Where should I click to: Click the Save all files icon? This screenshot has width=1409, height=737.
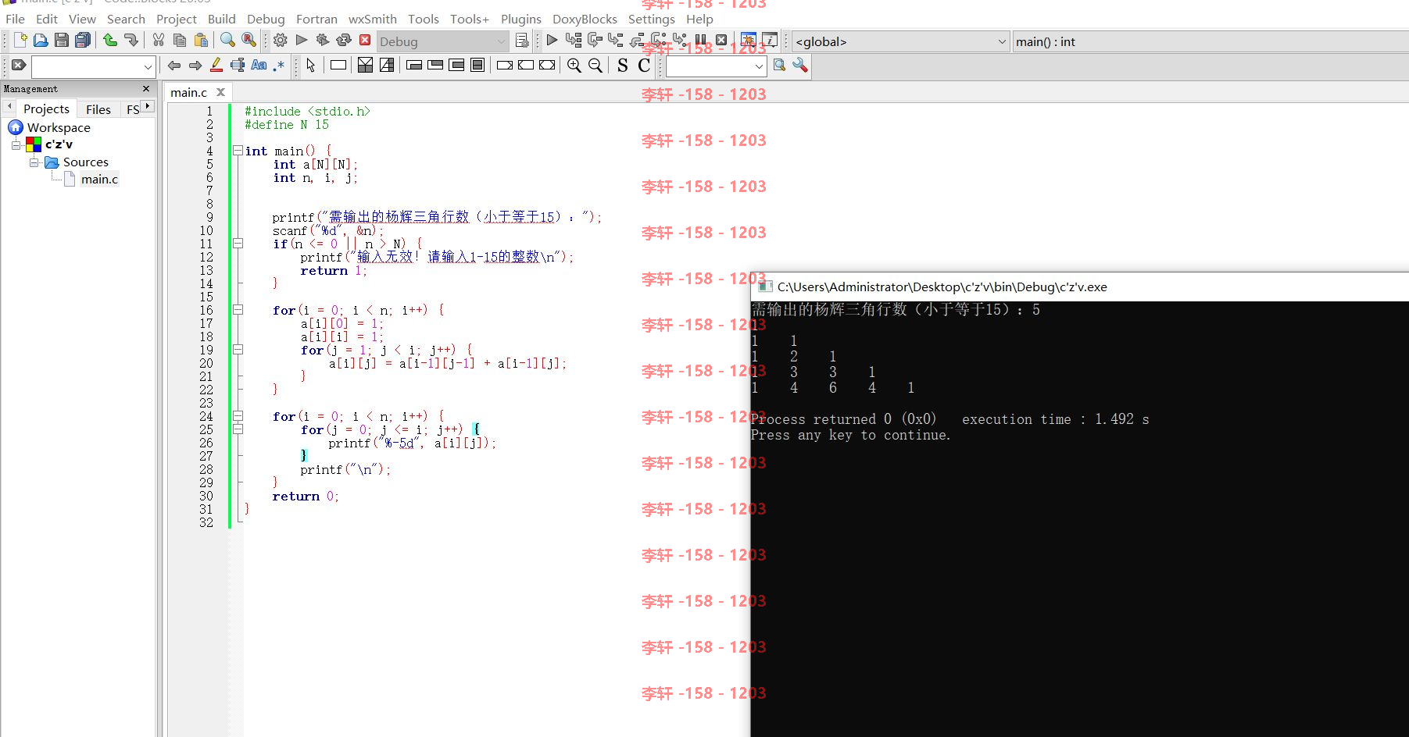[x=82, y=40]
